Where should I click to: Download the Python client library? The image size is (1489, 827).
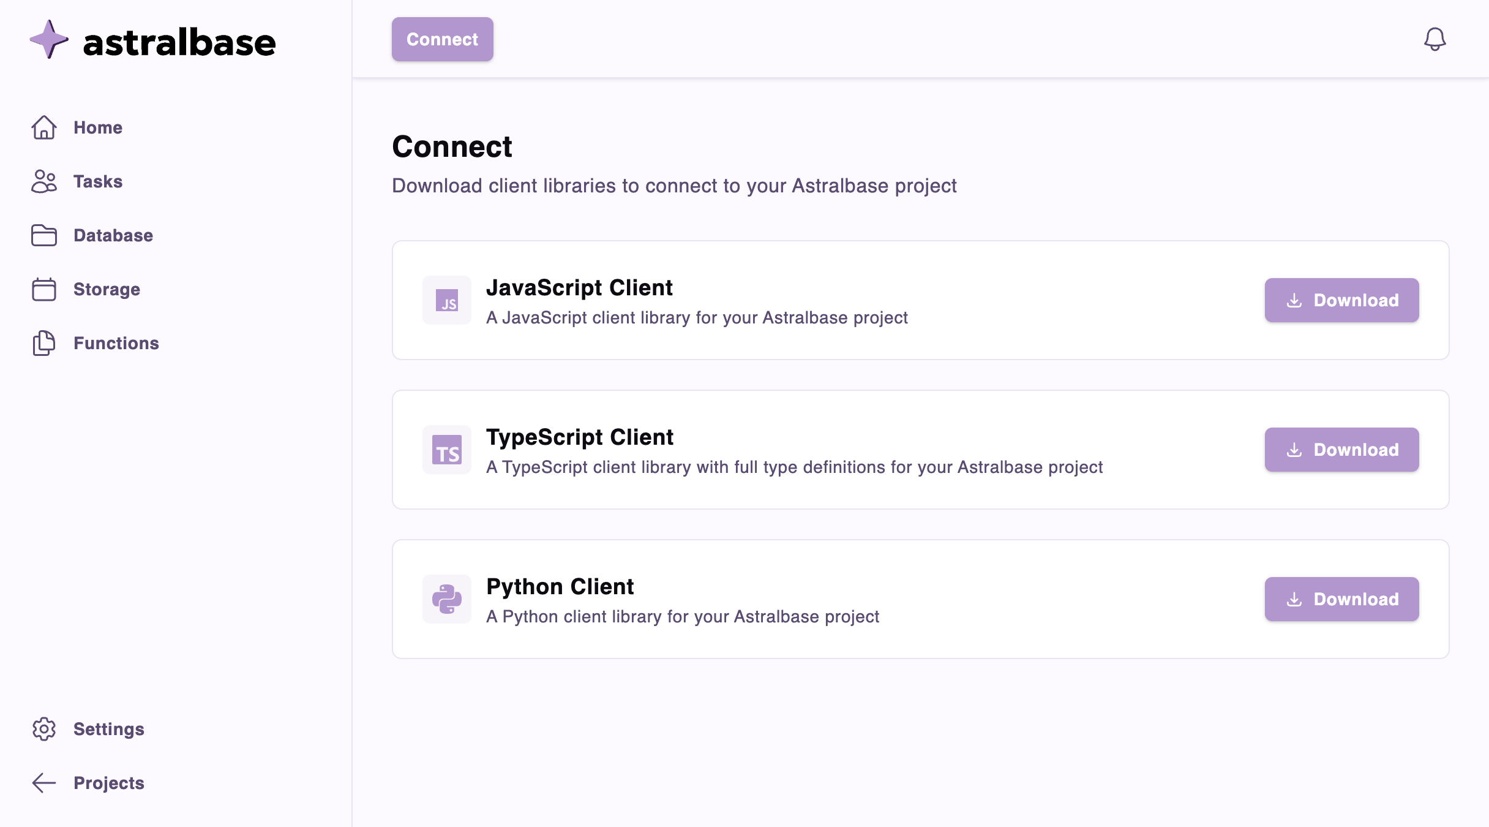tap(1341, 599)
